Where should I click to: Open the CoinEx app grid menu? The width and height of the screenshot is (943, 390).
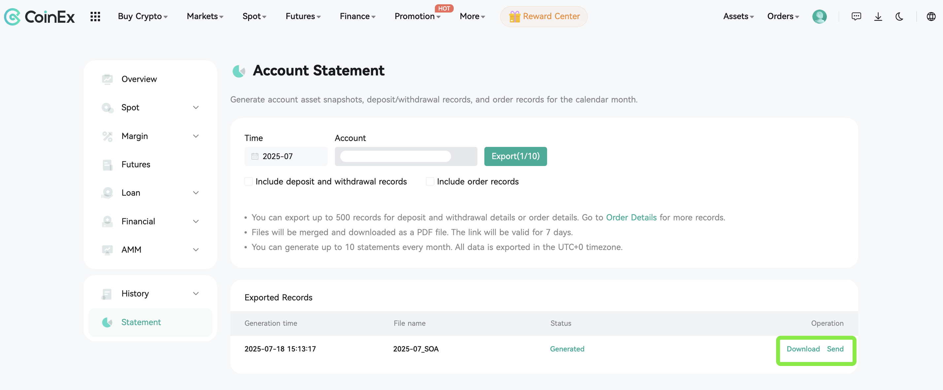point(95,16)
